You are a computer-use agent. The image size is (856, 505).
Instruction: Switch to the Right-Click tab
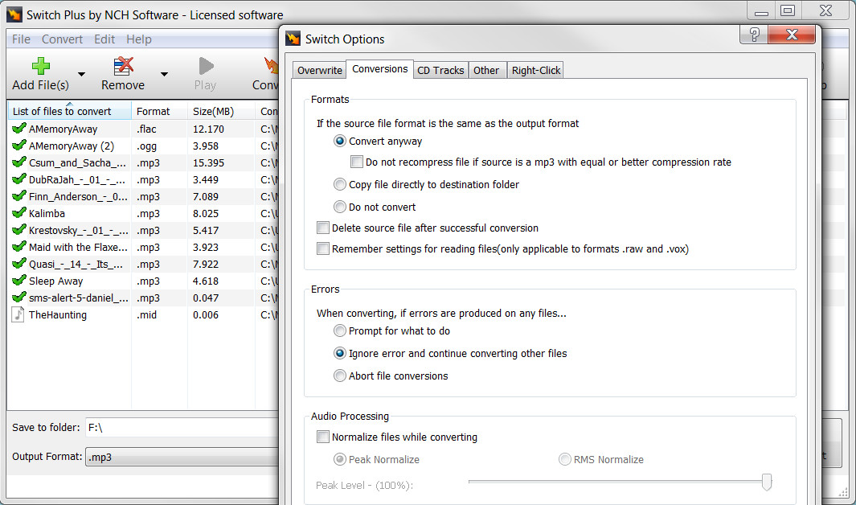click(535, 69)
